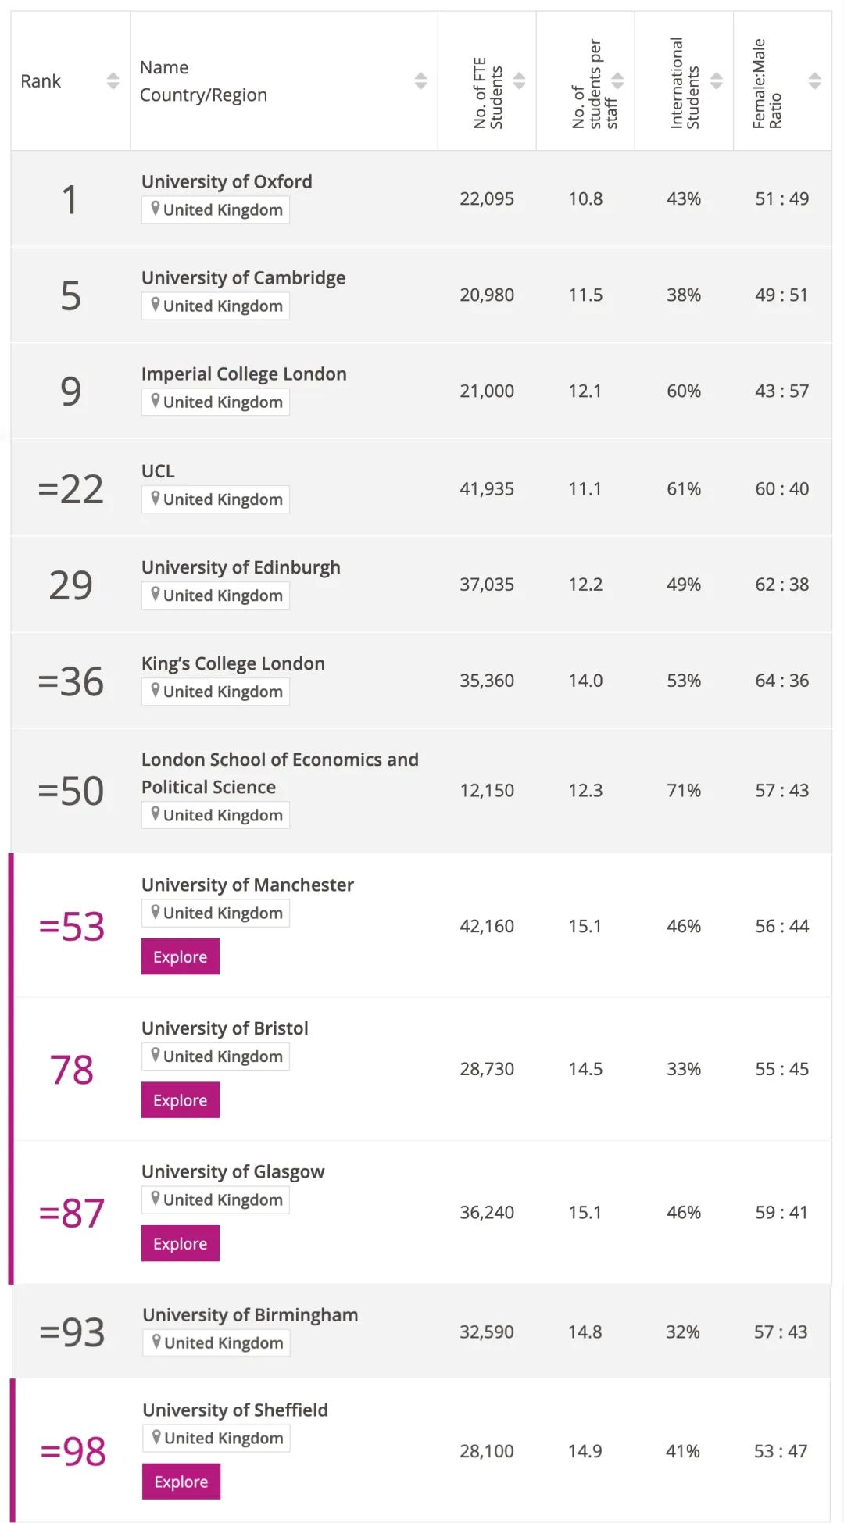Click Explore button for University of Bristol

pos(181,1099)
